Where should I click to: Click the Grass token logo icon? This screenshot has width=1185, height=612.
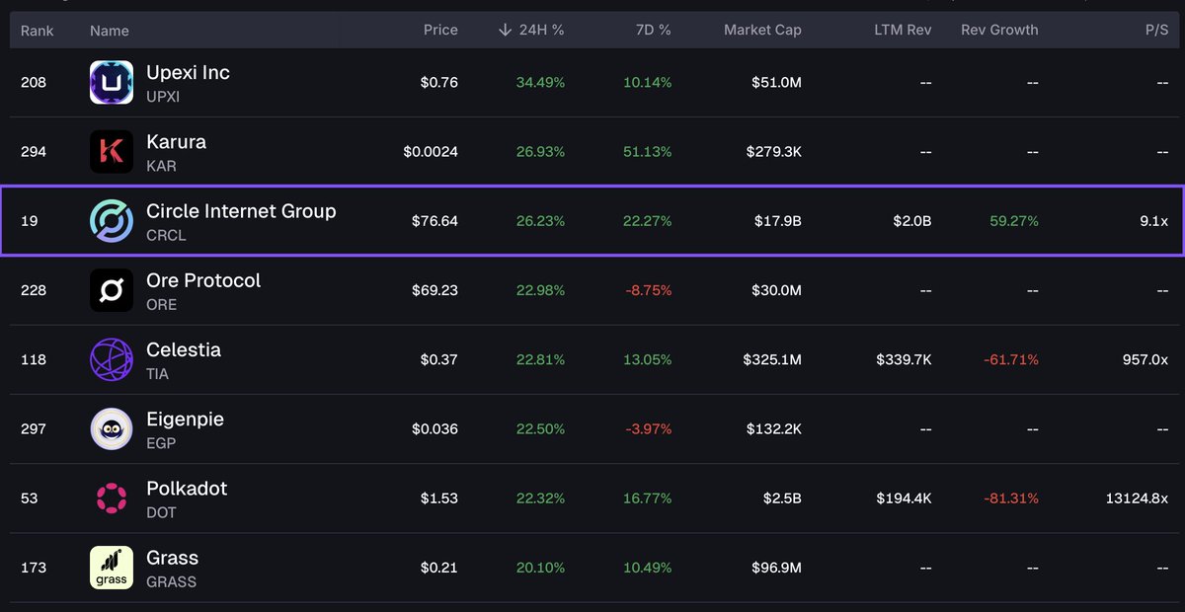point(112,568)
